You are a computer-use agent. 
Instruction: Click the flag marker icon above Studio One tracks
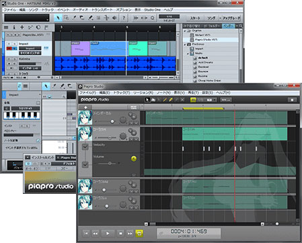click(x=46, y=28)
